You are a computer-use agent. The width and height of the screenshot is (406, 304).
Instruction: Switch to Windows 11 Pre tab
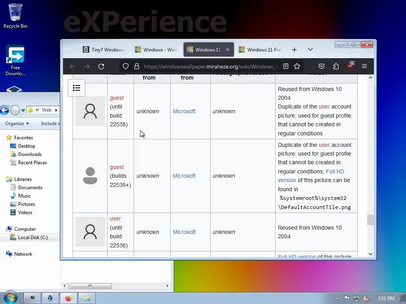260,49
